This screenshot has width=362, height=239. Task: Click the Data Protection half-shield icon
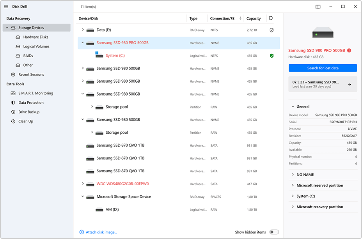click(13, 103)
